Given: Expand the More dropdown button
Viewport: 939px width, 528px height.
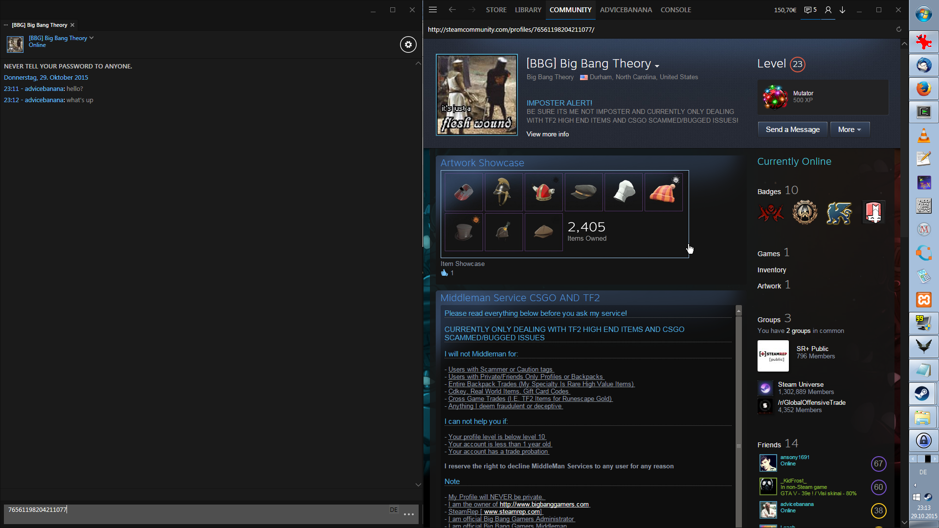Looking at the screenshot, I should pos(850,130).
